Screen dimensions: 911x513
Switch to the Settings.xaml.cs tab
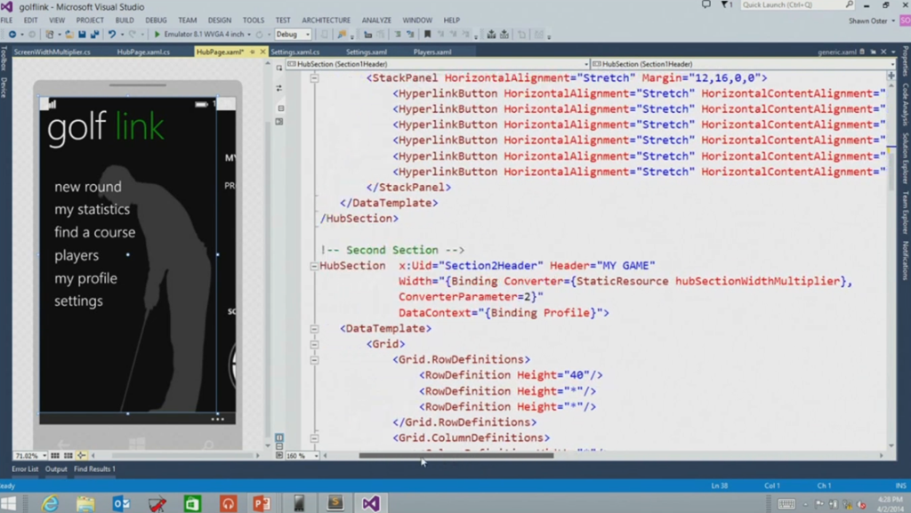295,52
